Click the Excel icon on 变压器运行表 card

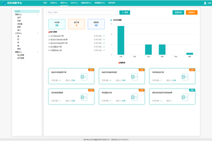(134, 97)
